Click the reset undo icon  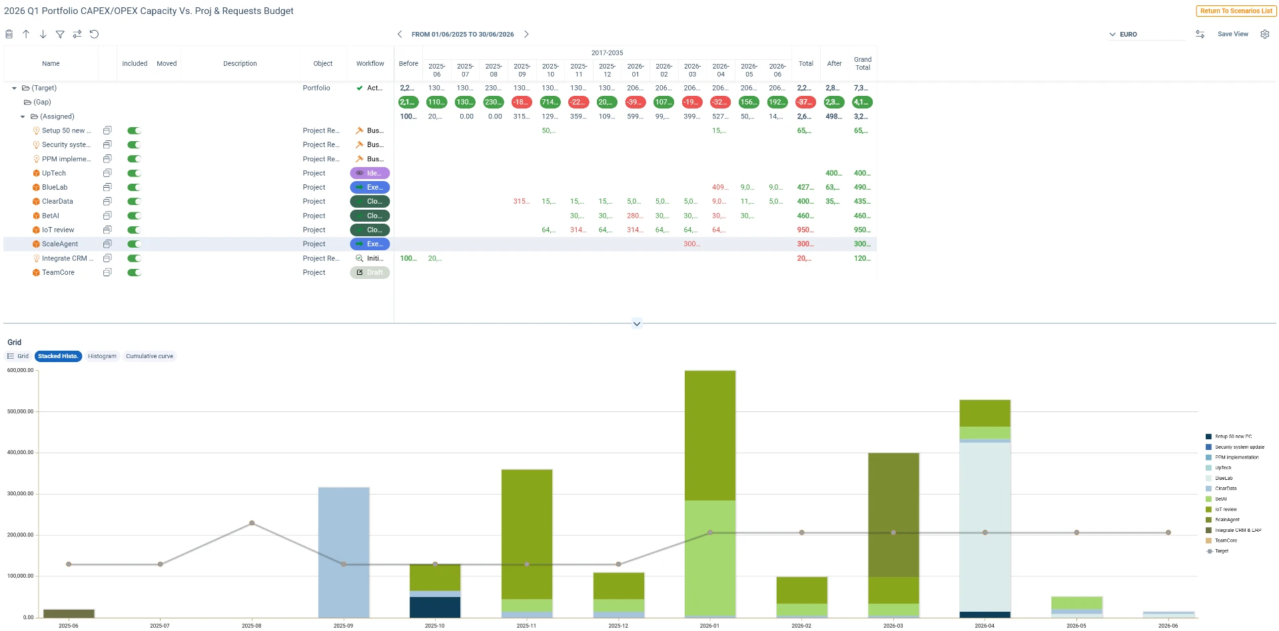coord(95,34)
